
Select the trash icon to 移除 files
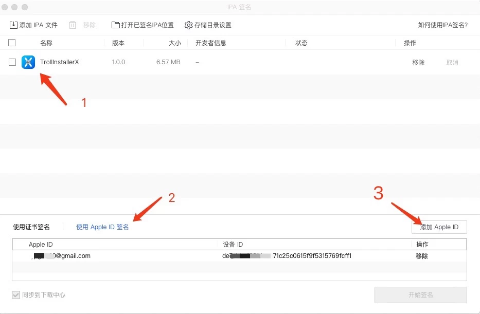point(74,24)
